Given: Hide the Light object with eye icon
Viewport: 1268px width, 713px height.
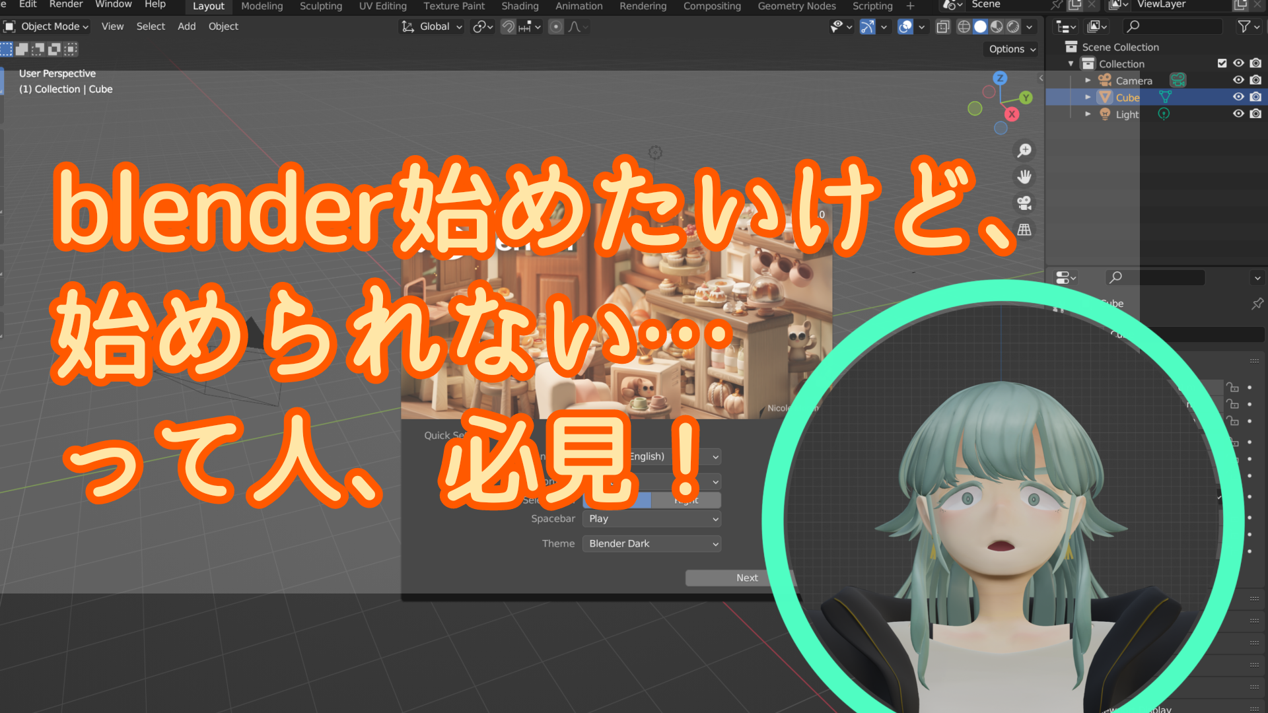Looking at the screenshot, I should [1238, 114].
